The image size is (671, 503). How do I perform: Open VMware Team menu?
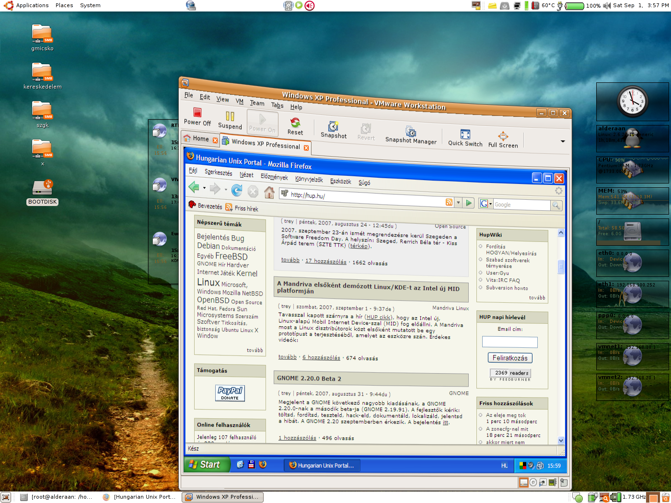pos(257,103)
